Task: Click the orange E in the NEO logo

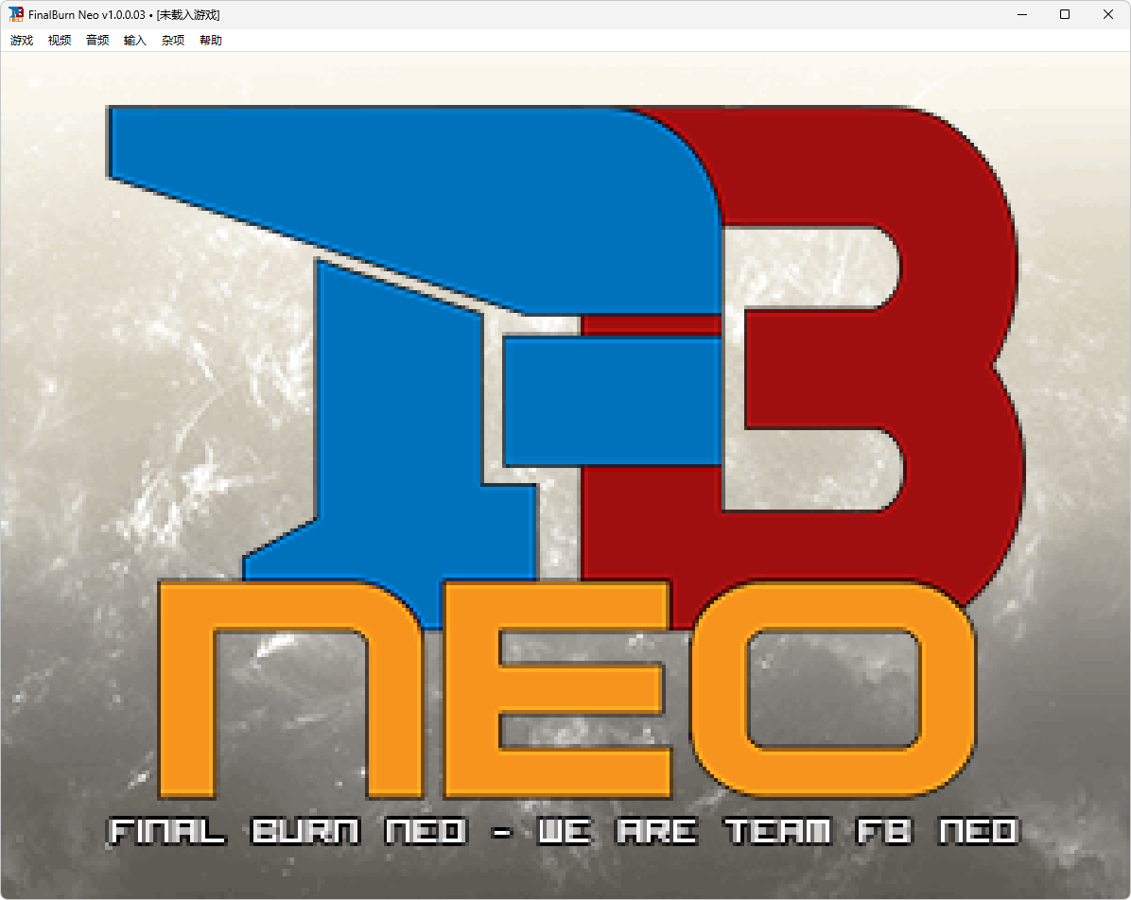Action: tap(558, 690)
